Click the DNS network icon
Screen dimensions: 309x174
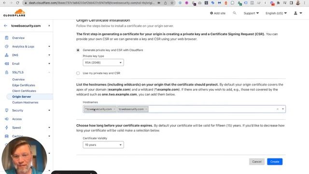click(6, 55)
